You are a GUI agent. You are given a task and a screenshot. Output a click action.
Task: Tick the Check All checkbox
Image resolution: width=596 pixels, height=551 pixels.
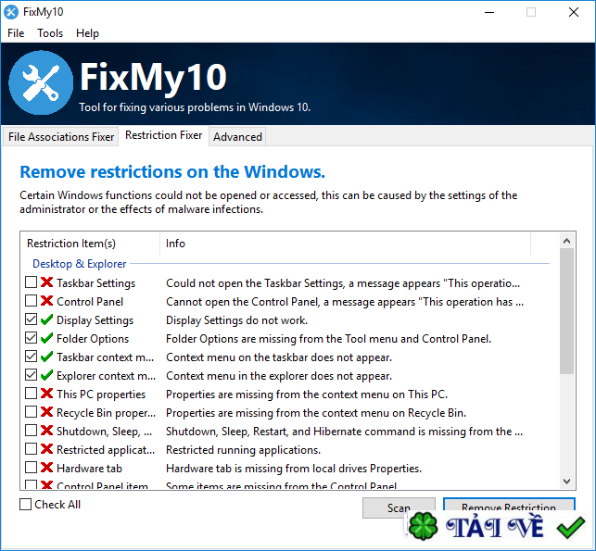tap(25, 505)
